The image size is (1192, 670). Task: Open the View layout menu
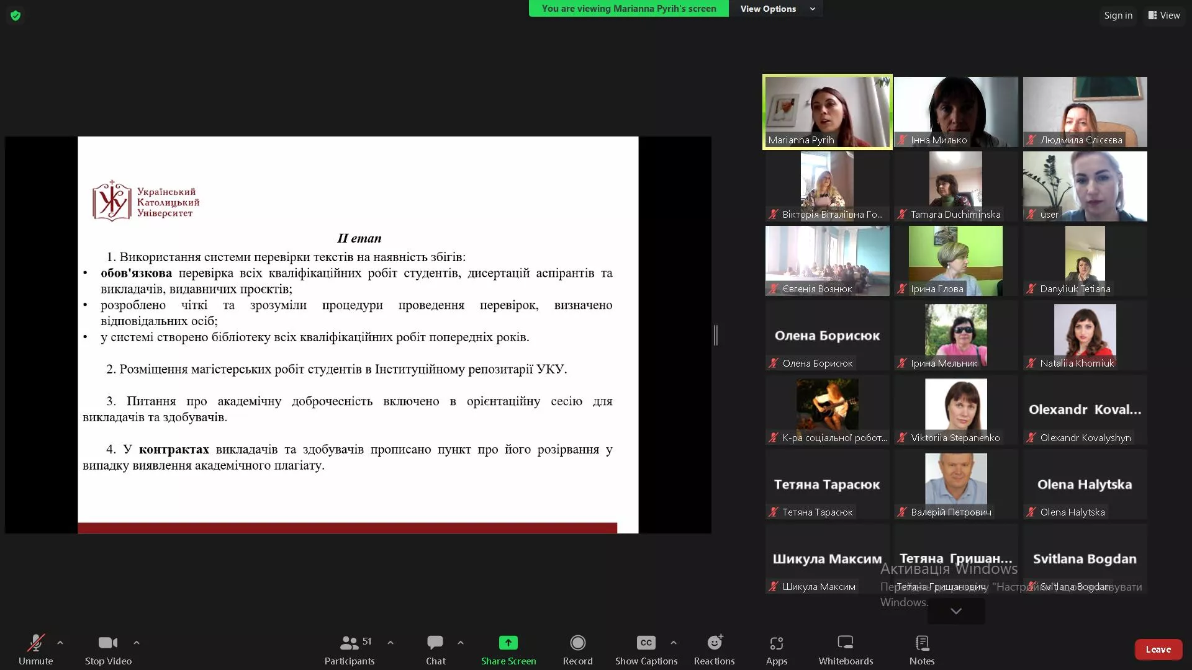[x=1164, y=16]
